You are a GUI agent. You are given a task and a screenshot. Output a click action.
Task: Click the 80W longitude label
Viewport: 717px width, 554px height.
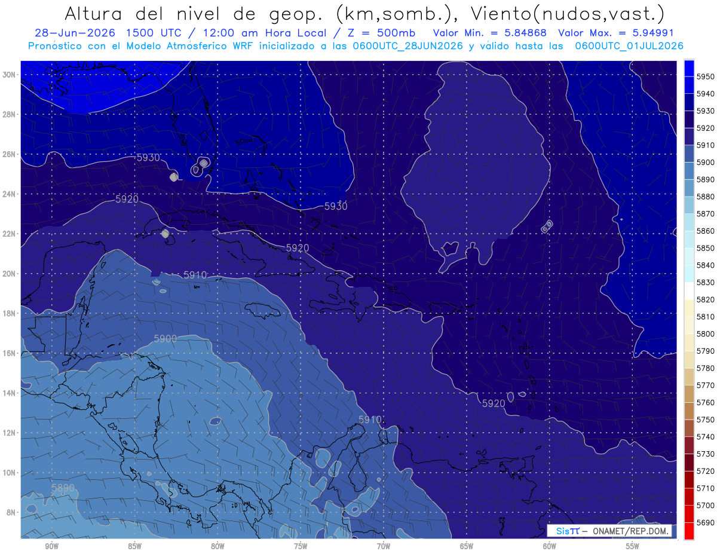pos(217,547)
